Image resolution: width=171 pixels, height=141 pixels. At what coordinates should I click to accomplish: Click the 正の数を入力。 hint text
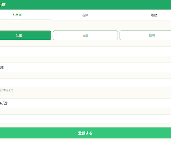pyautogui.click(x=7, y=90)
